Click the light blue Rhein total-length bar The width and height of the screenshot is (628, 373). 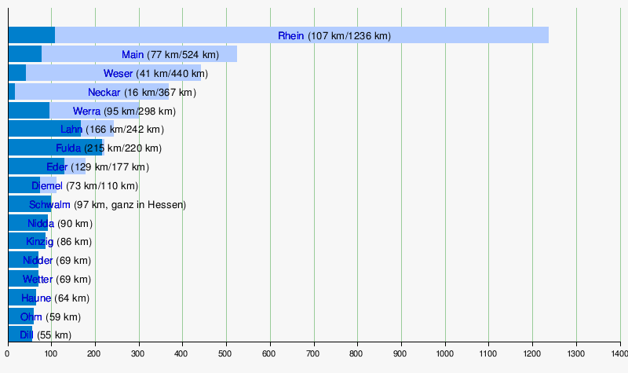click(471, 35)
